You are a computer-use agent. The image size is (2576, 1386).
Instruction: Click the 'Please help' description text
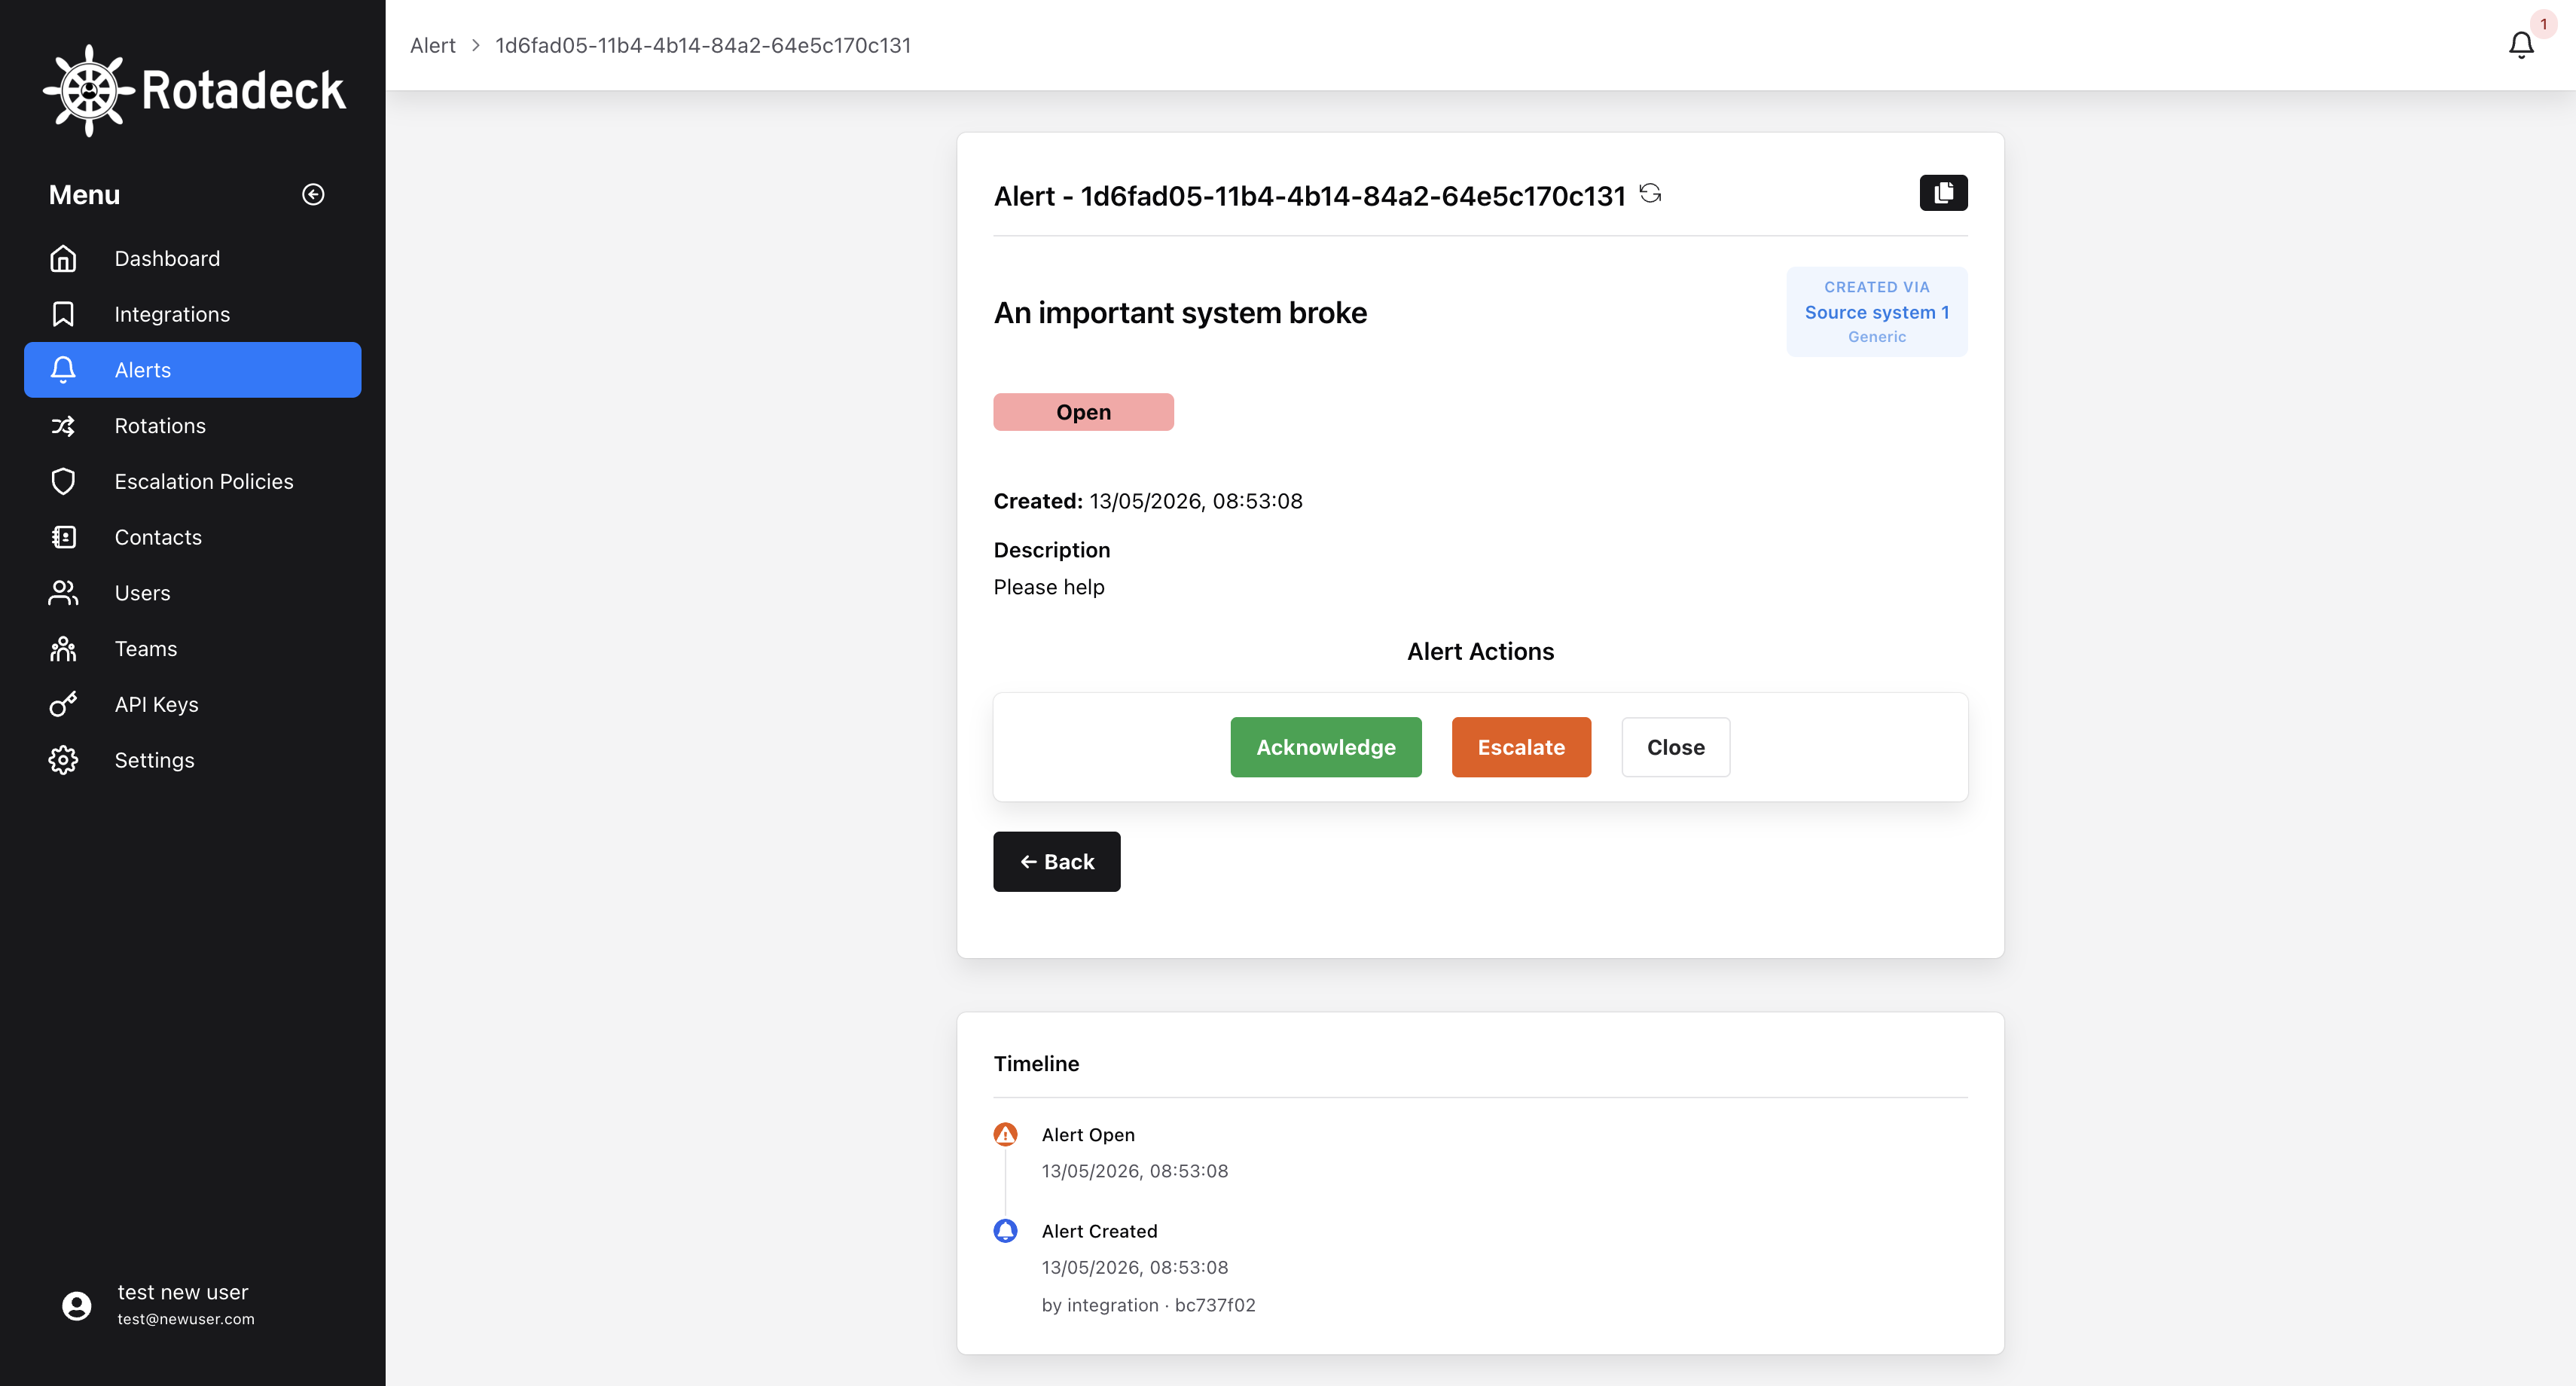1049,588
